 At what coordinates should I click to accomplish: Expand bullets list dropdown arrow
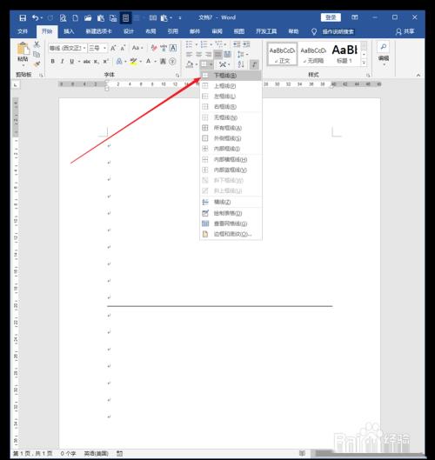(196, 44)
